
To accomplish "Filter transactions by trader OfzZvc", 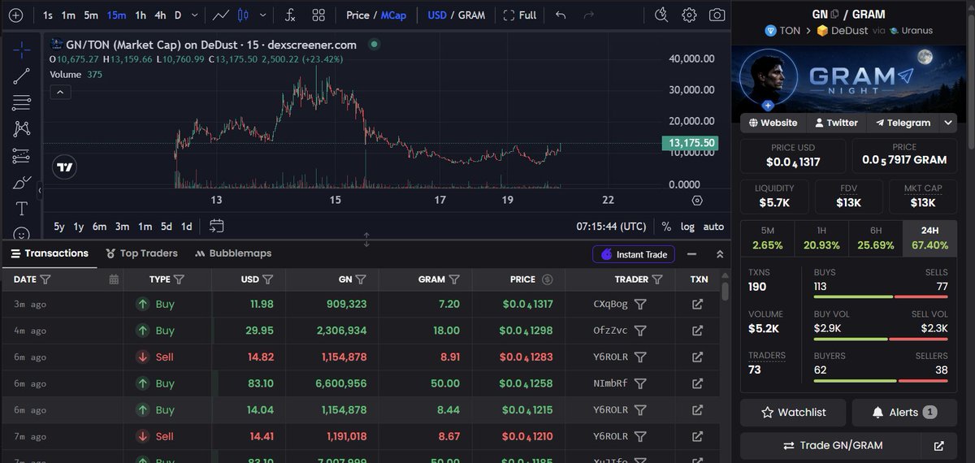I will [x=640, y=331].
